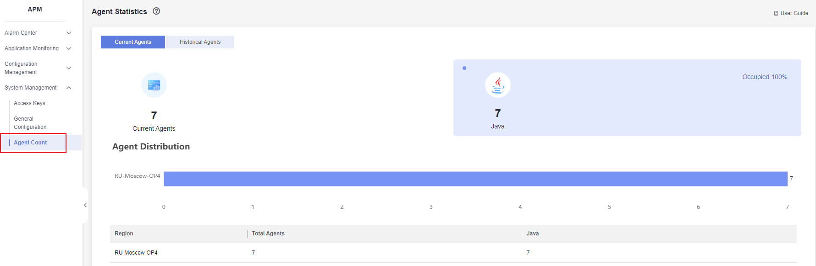Click the Occupied 100% label
This screenshot has height=266, width=816.
765,77
